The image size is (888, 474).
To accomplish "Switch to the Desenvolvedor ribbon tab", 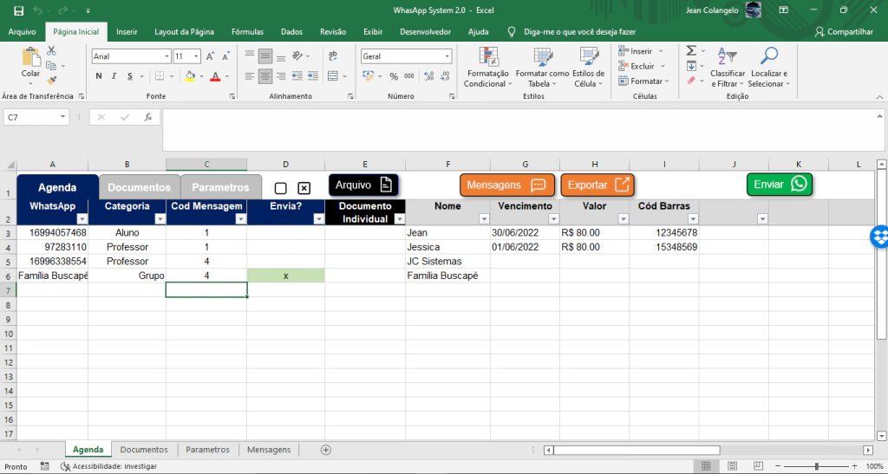I will tap(425, 32).
